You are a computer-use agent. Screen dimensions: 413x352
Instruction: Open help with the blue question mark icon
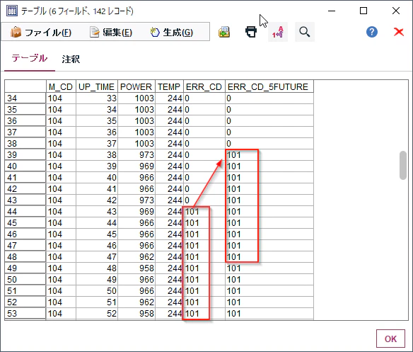pyautogui.click(x=372, y=32)
